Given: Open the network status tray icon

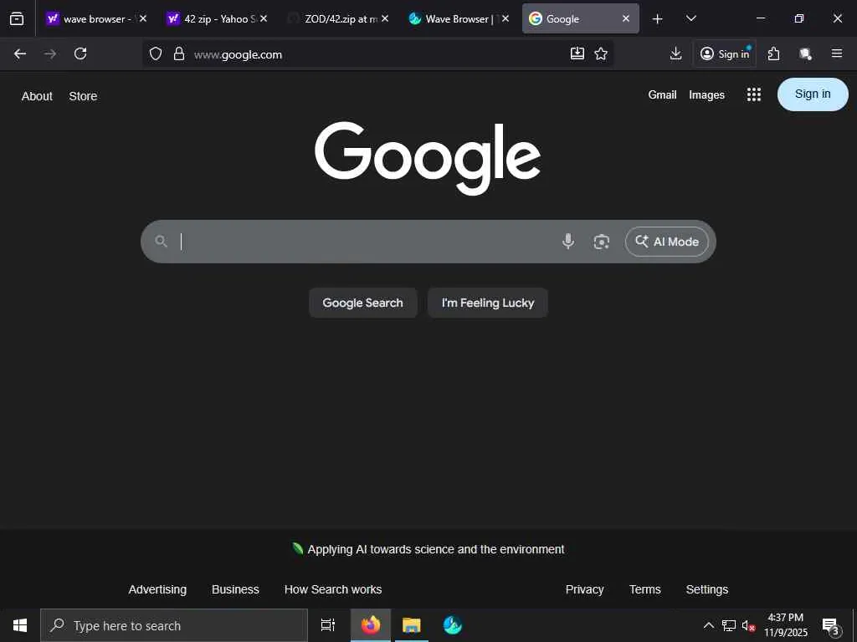Looking at the screenshot, I should pos(729,625).
